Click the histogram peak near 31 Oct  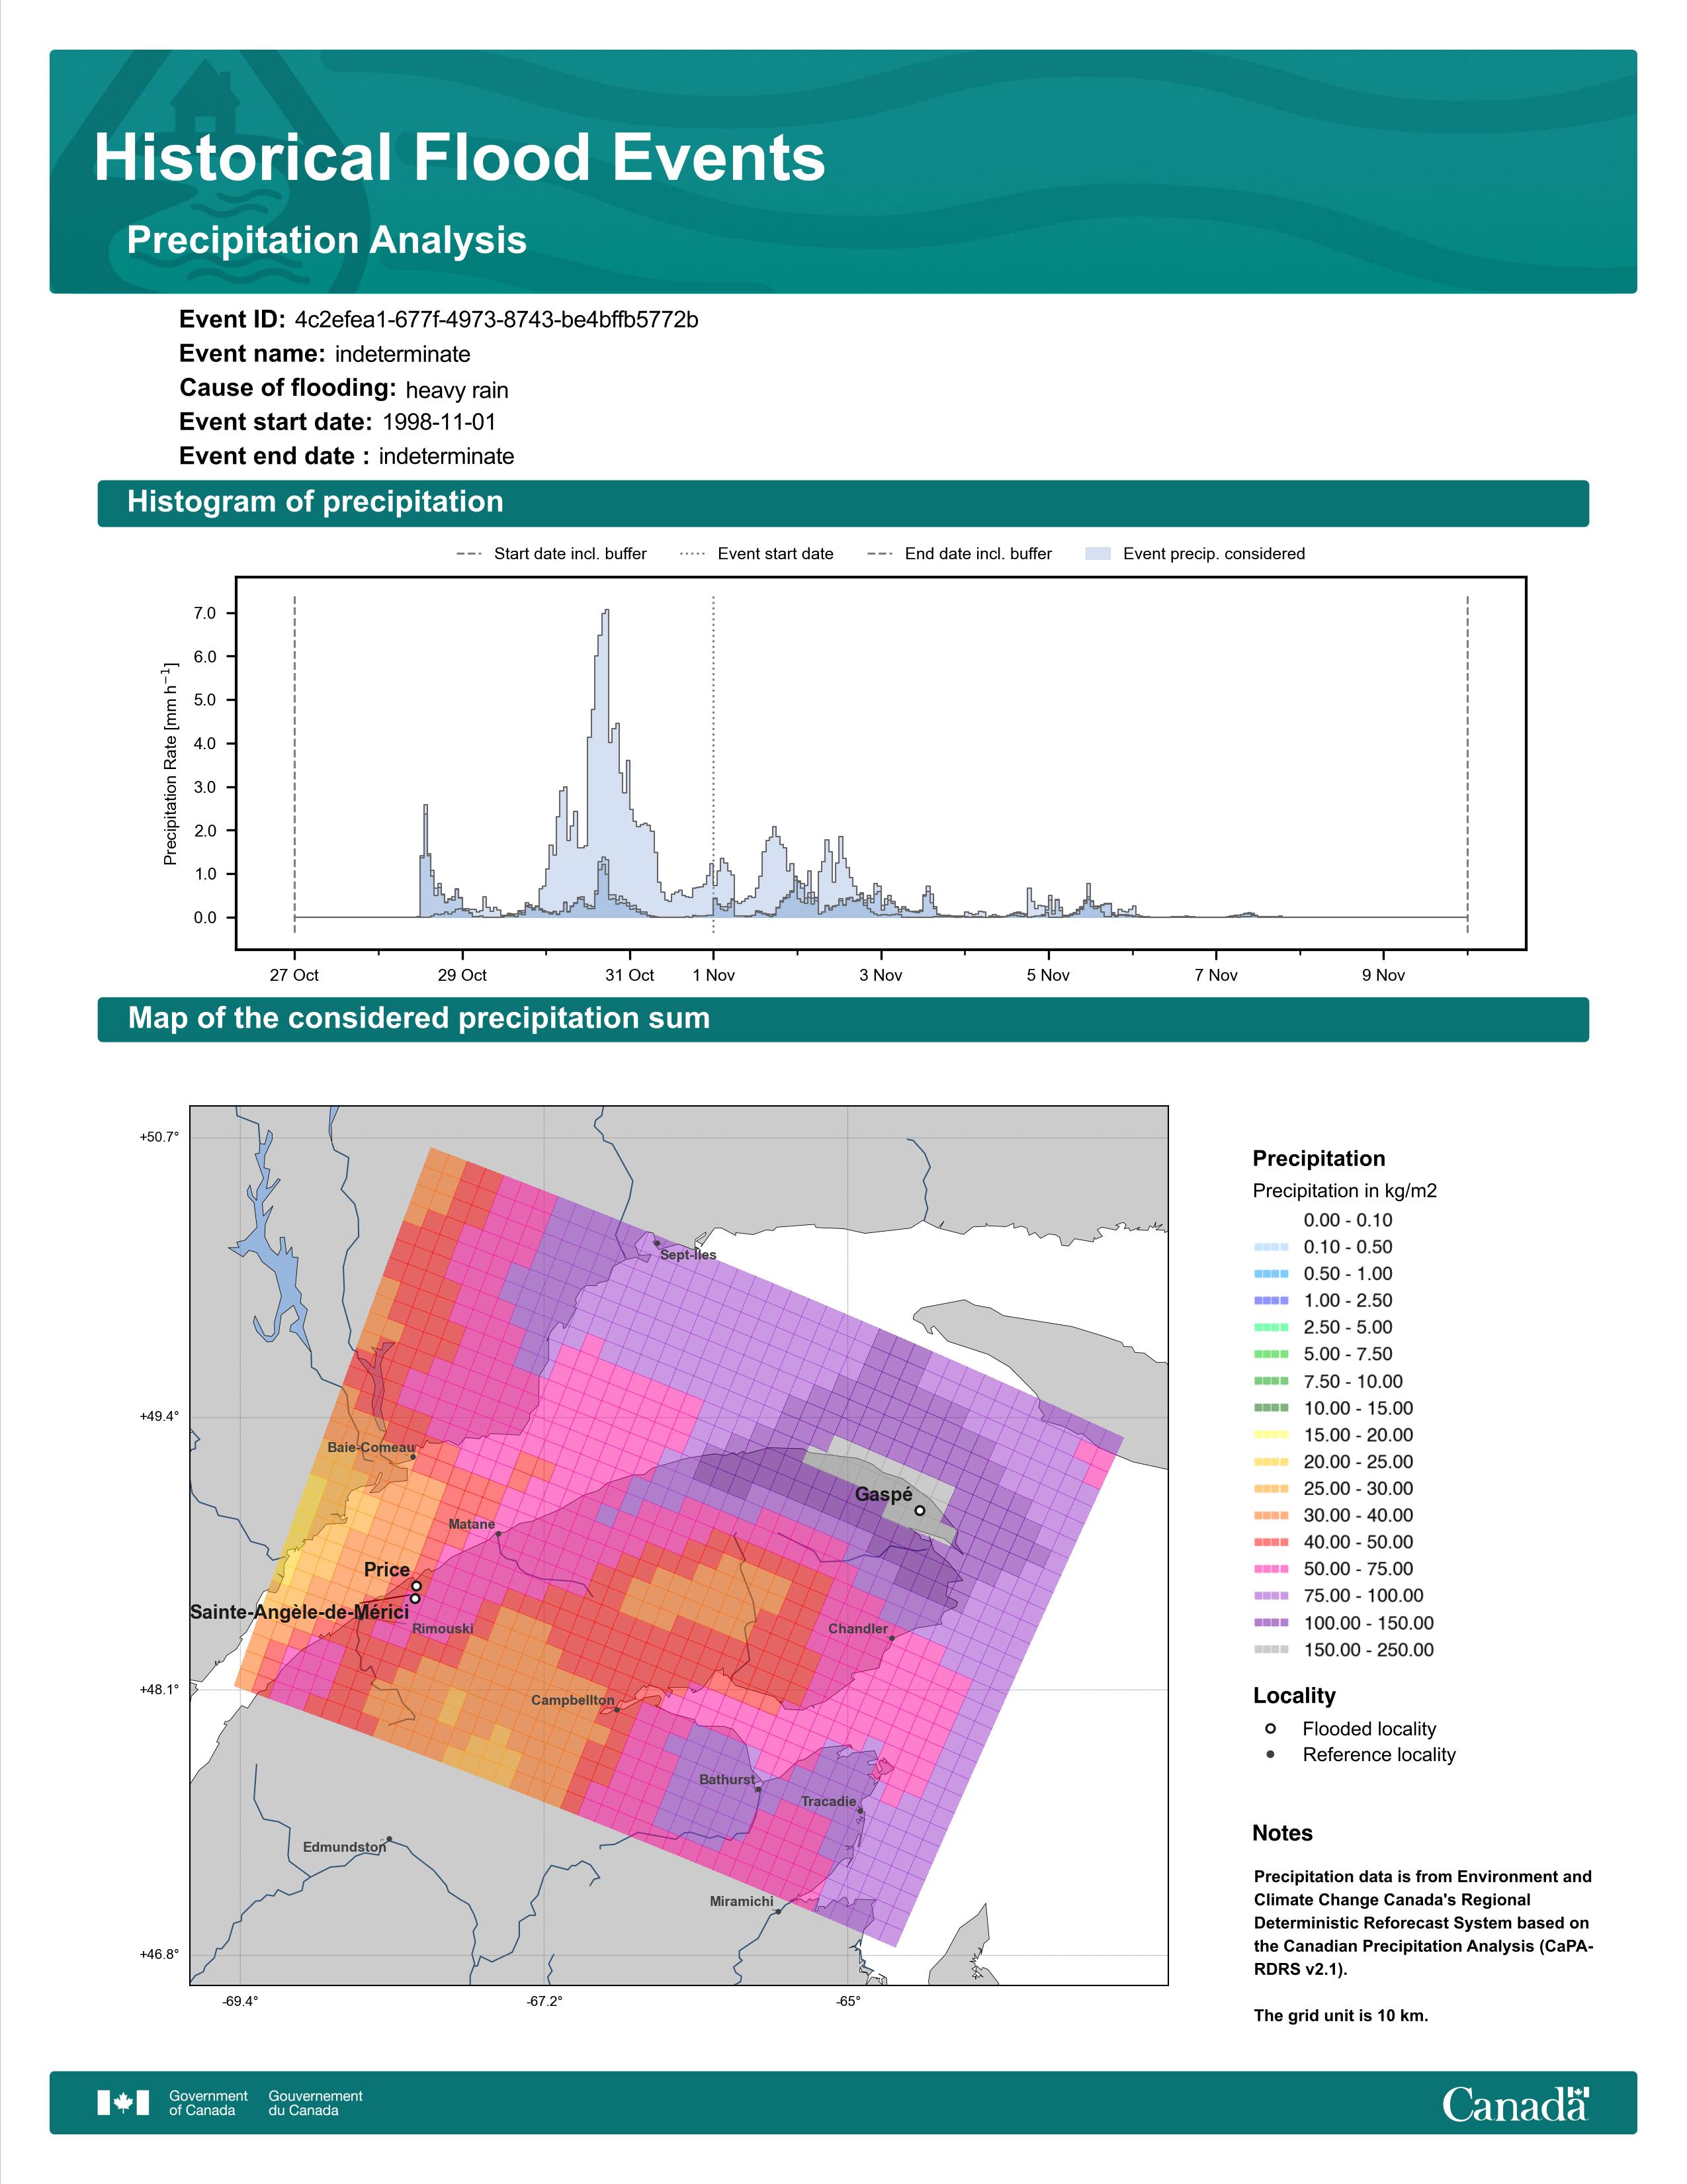tap(605, 612)
